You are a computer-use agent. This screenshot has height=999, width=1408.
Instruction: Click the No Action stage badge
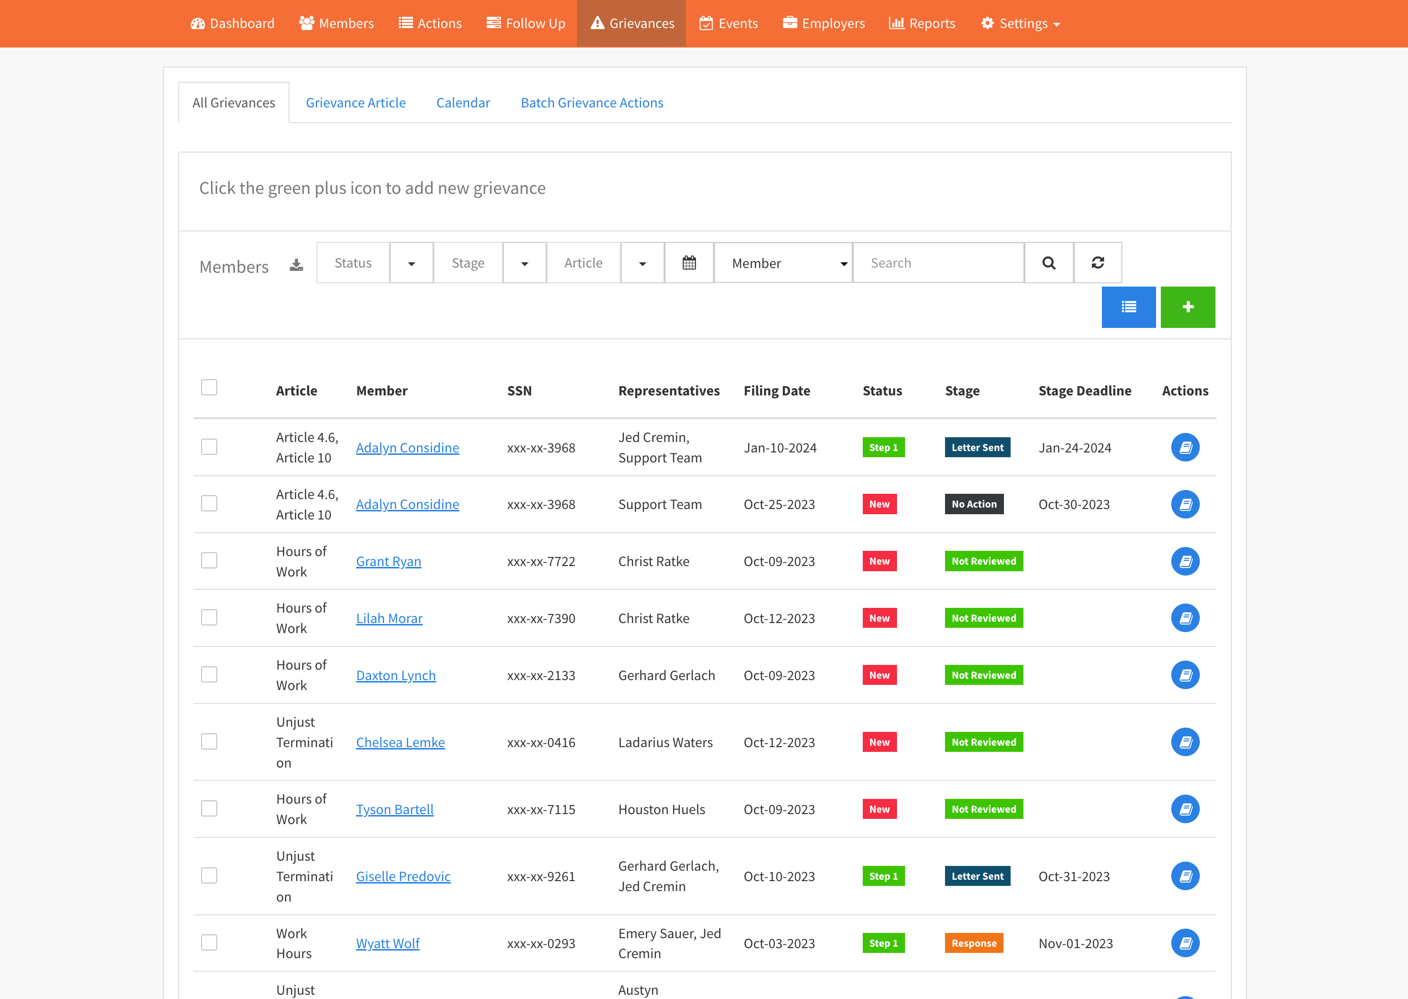tap(974, 504)
